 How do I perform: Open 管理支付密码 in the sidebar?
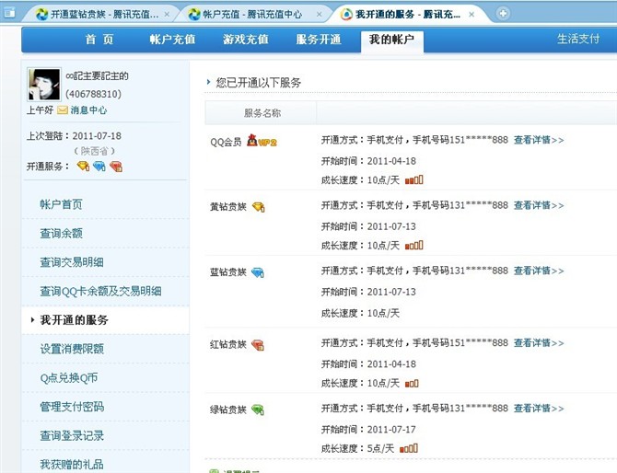click(72, 407)
